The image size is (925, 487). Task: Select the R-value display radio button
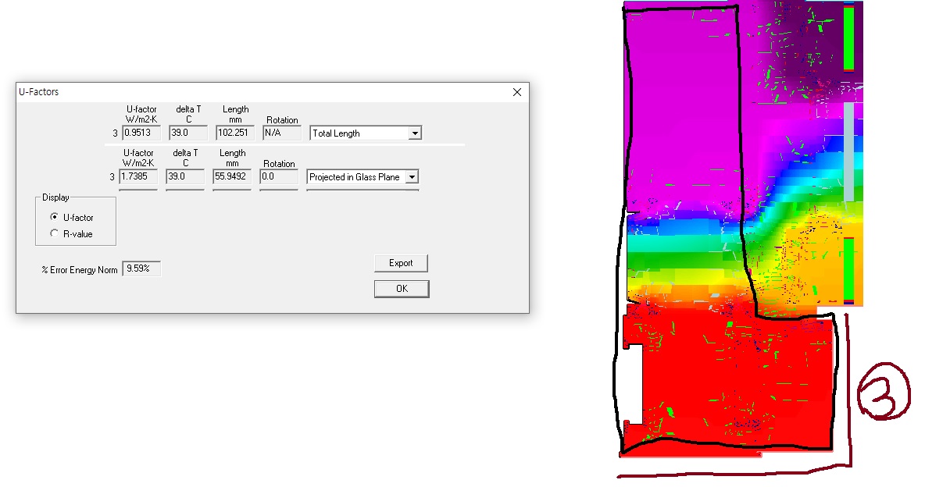point(54,234)
